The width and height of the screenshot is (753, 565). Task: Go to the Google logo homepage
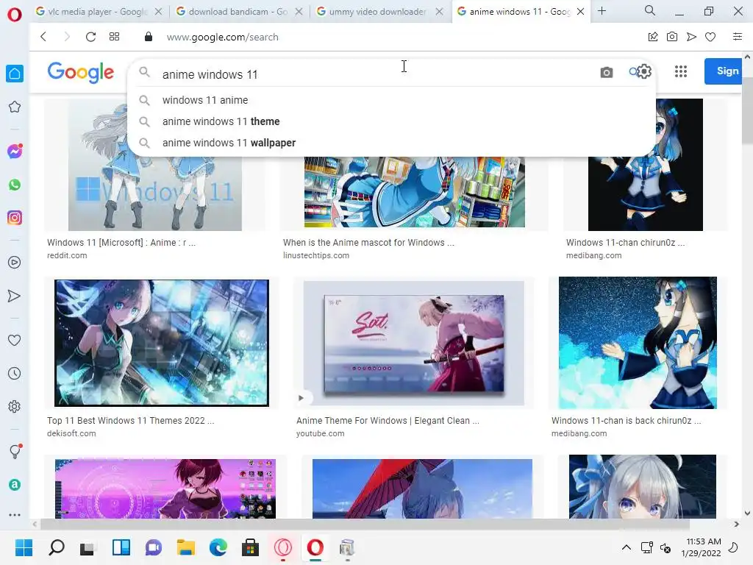pyautogui.click(x=81, y=73)
